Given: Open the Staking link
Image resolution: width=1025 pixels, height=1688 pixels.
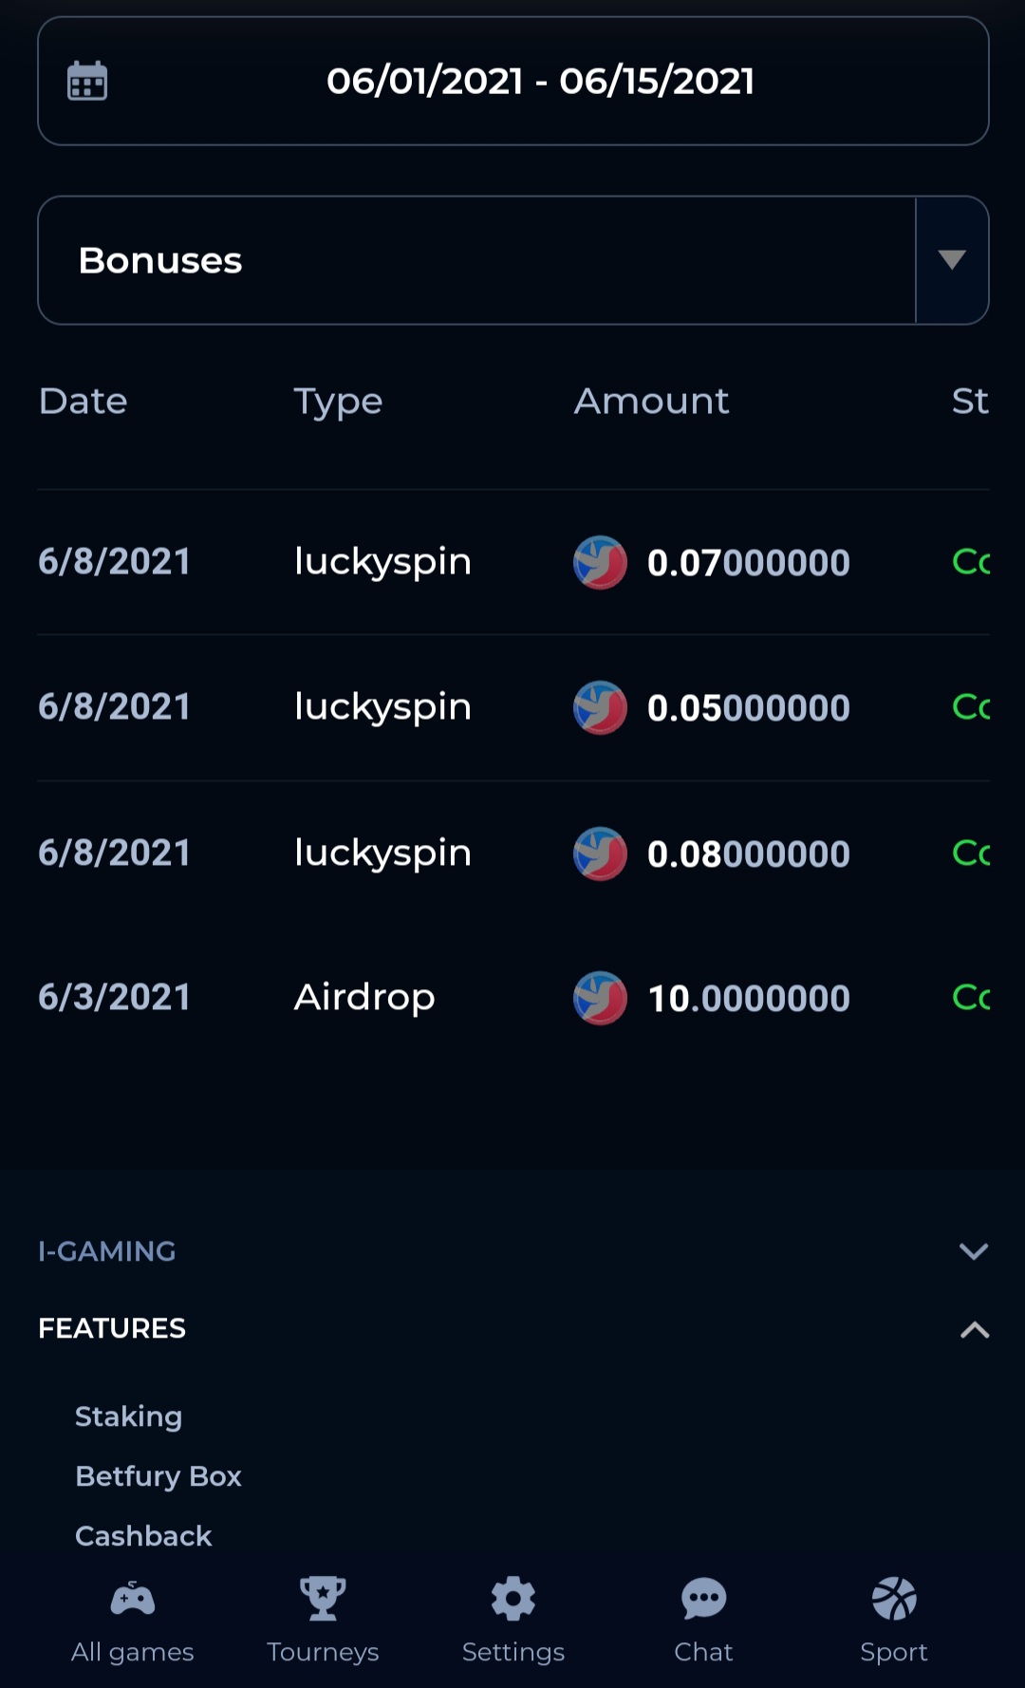Looking at the screenshot, I should click(x=128, y=1416).
